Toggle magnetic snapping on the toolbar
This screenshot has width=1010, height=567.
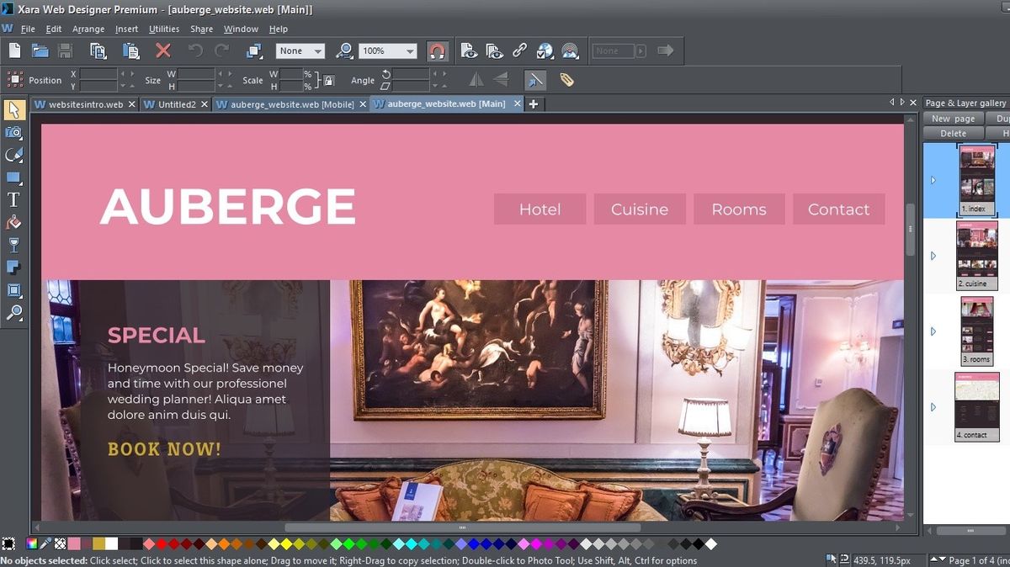click(x=438, y=50)
